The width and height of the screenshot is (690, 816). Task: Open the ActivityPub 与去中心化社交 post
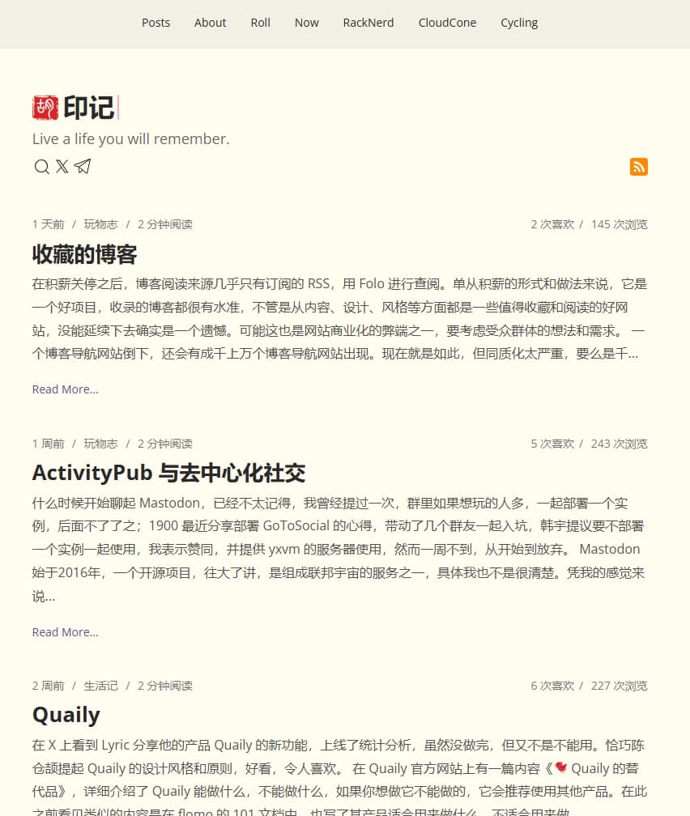168,473
